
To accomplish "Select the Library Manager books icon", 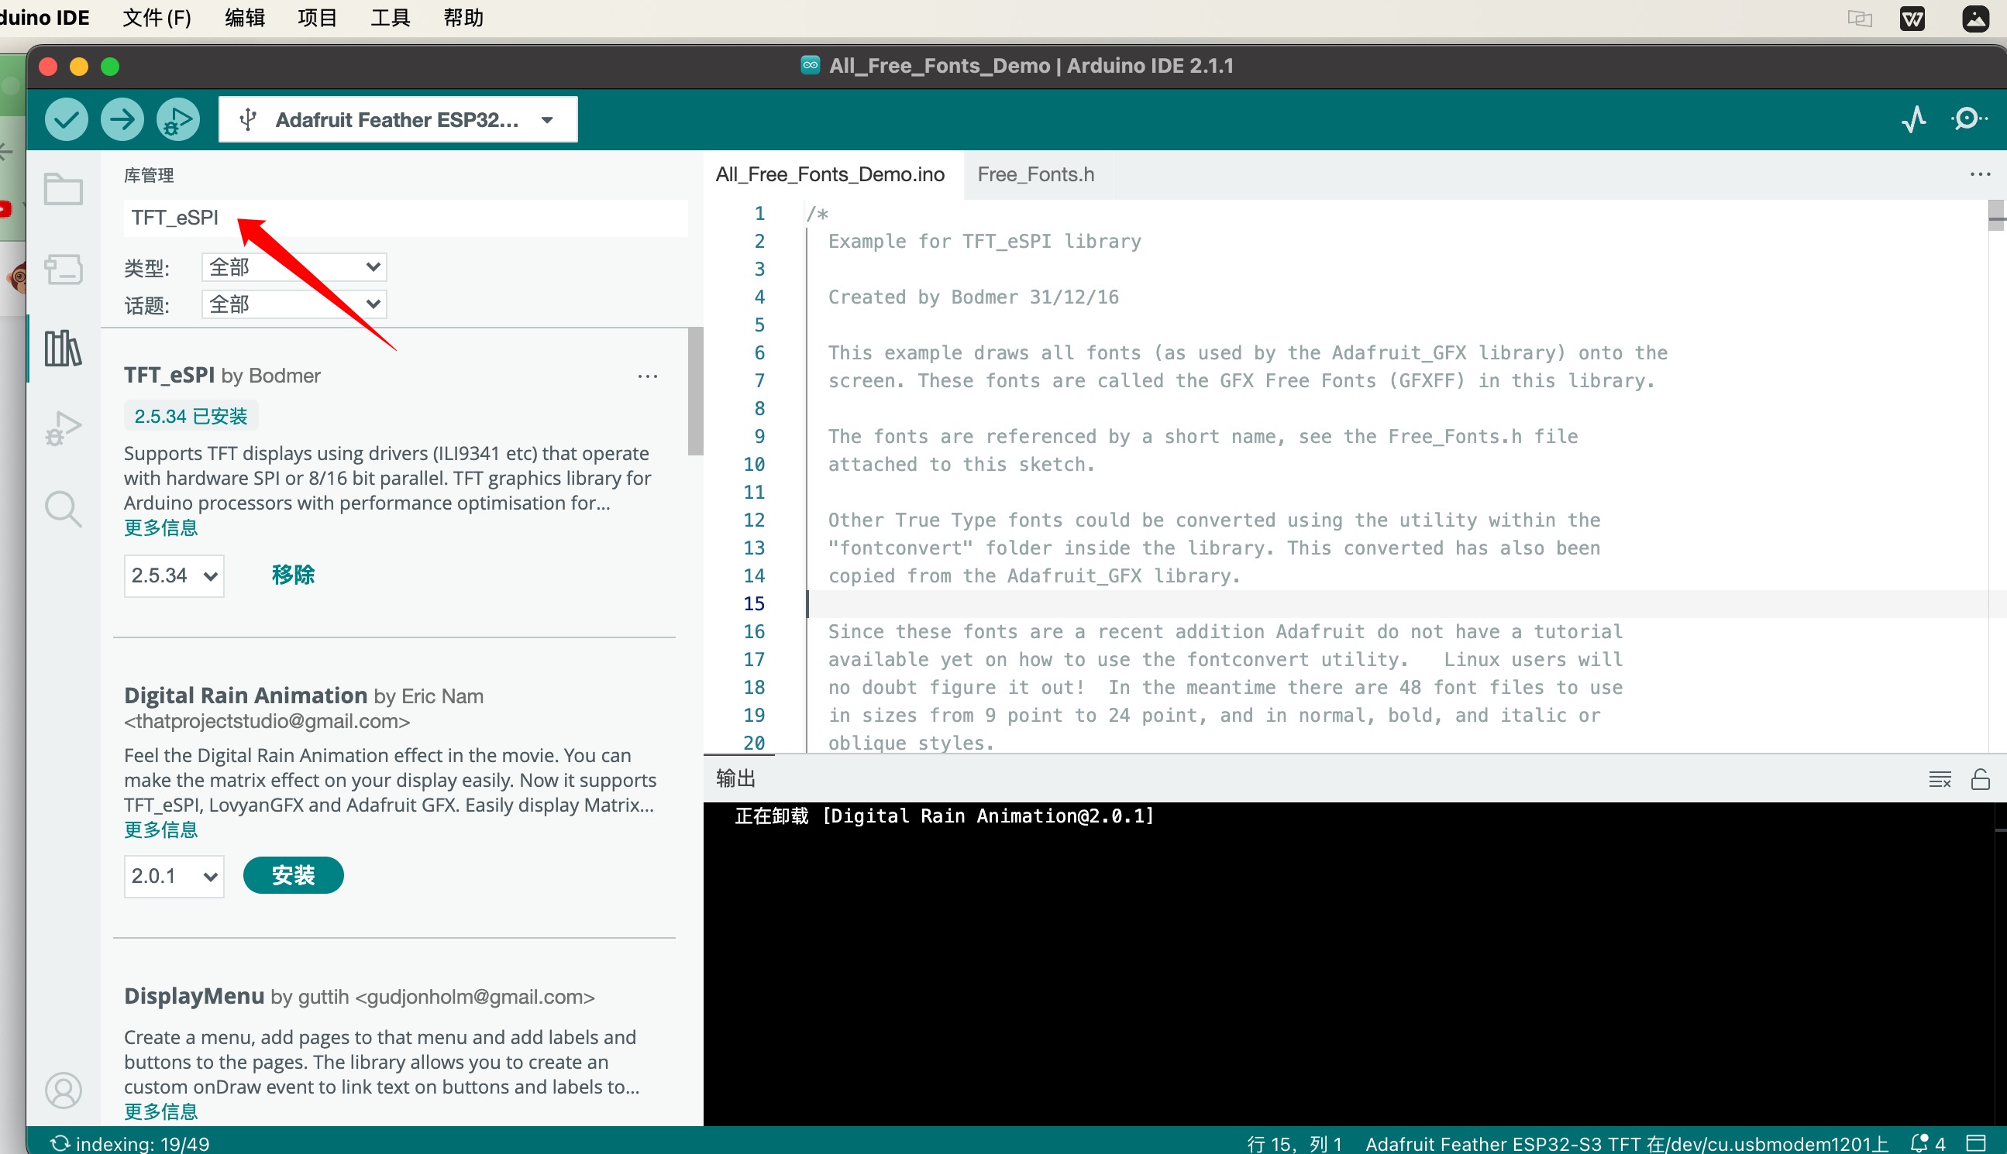I will click(x=64, y=348).
